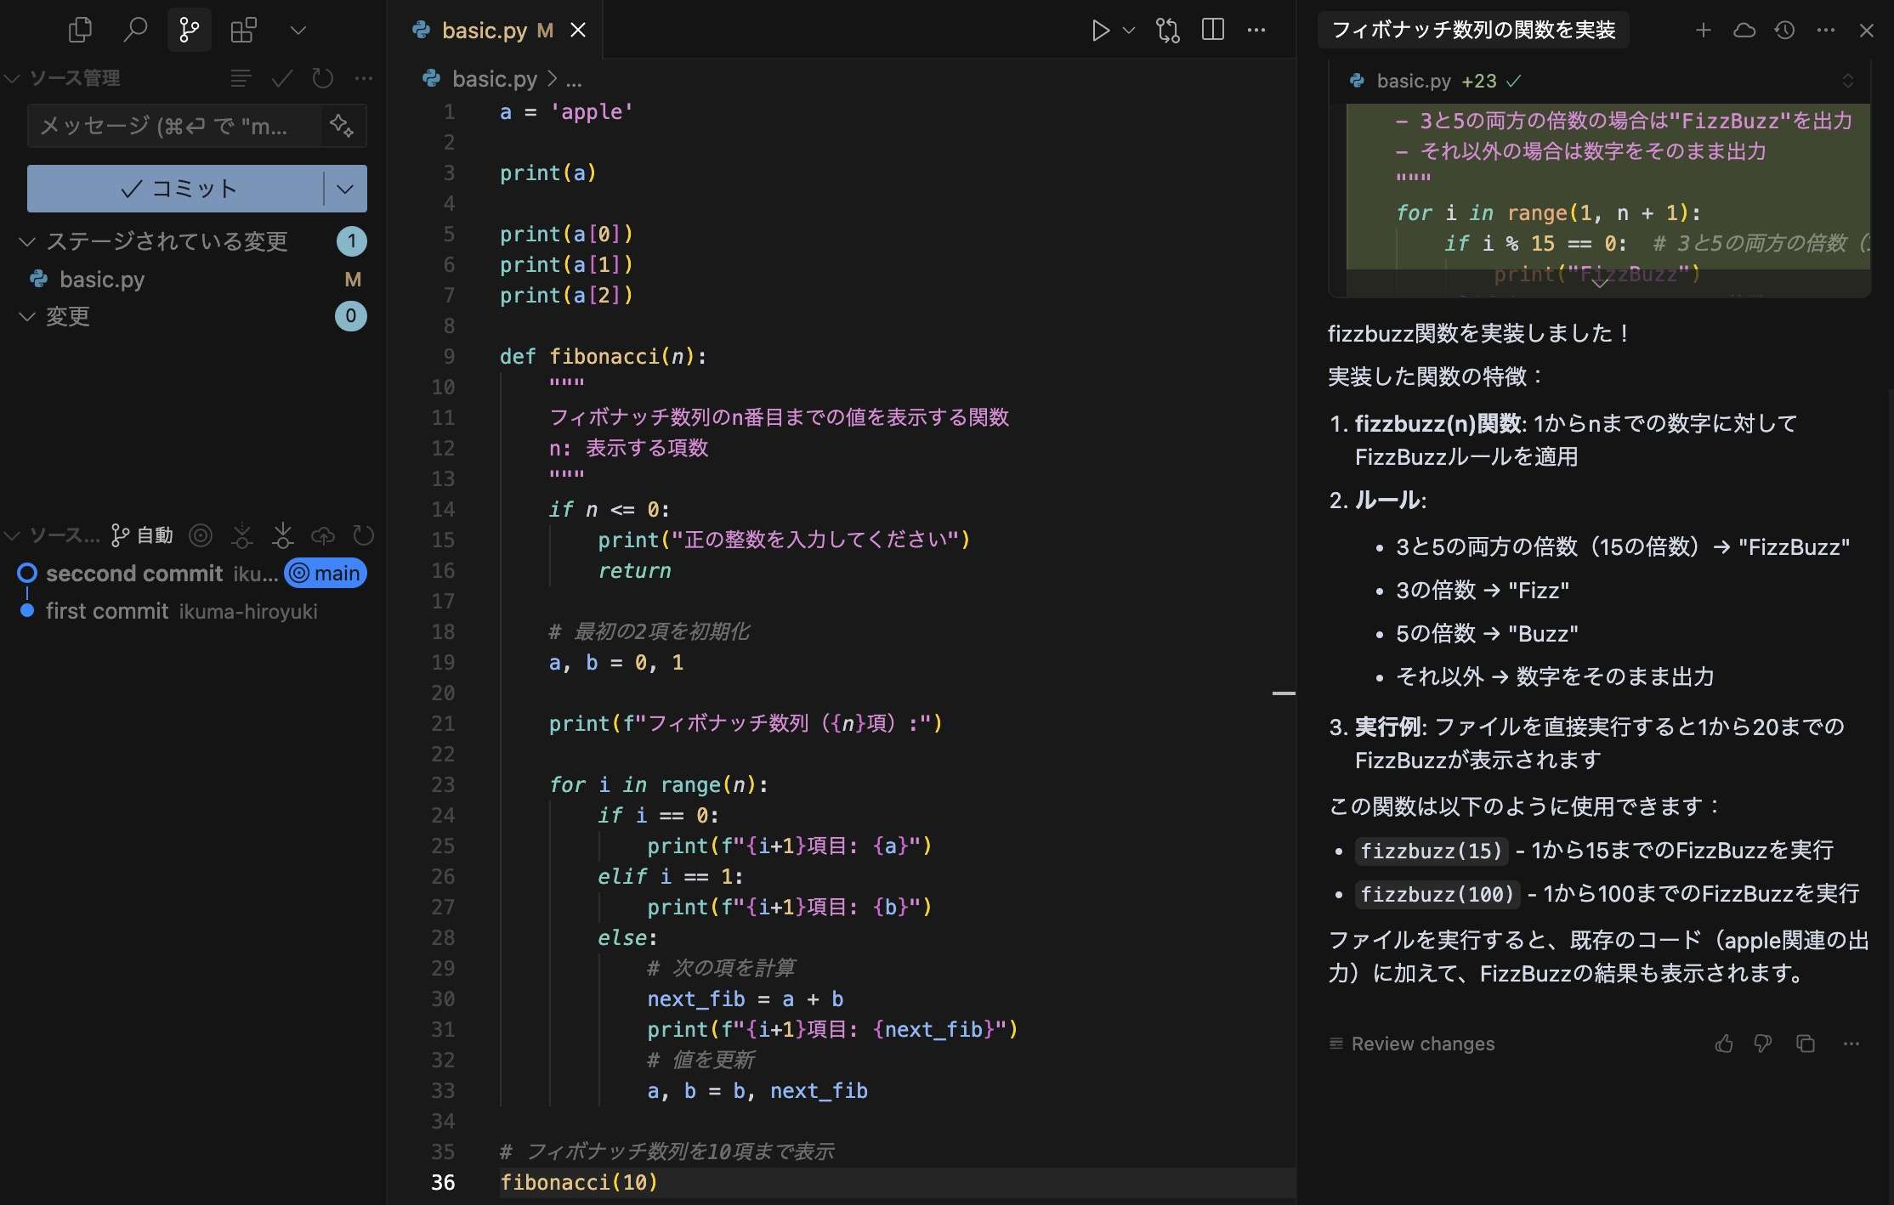Expand the diff preview with chevron
Viewport: 1894px width, 1205px height.
(1600, 283)
